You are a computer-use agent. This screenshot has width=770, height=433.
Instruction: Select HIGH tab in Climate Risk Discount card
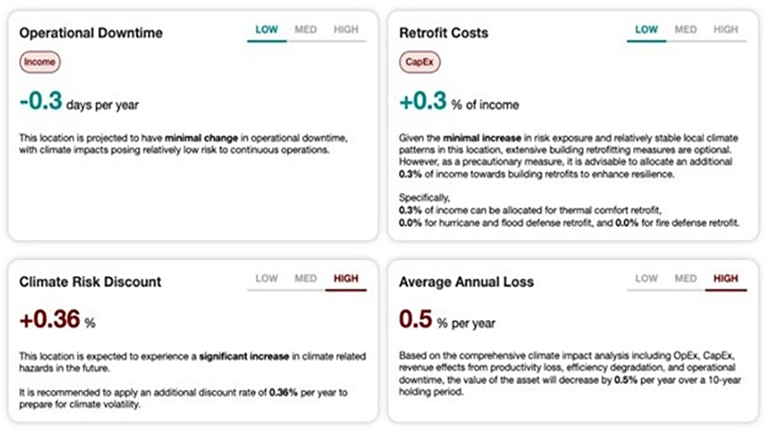click(x=346, y=279)
